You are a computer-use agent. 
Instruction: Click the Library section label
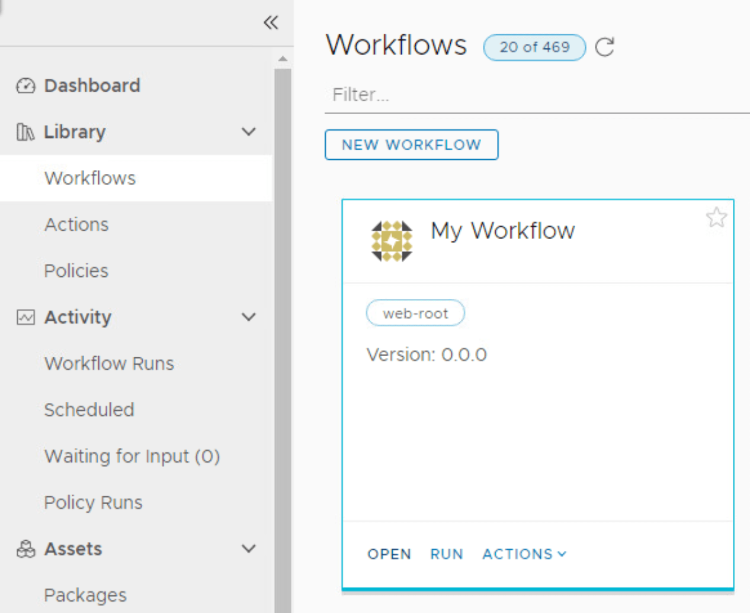point(75,132)
